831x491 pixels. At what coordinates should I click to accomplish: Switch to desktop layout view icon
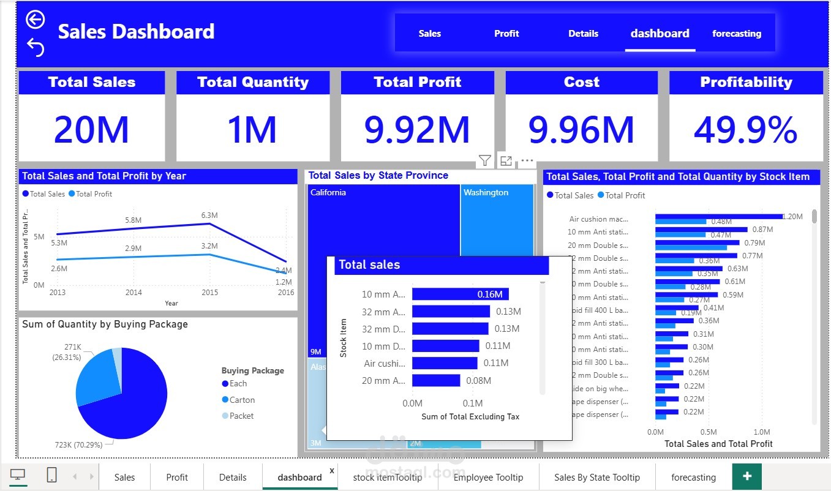[x=18, y=476]
